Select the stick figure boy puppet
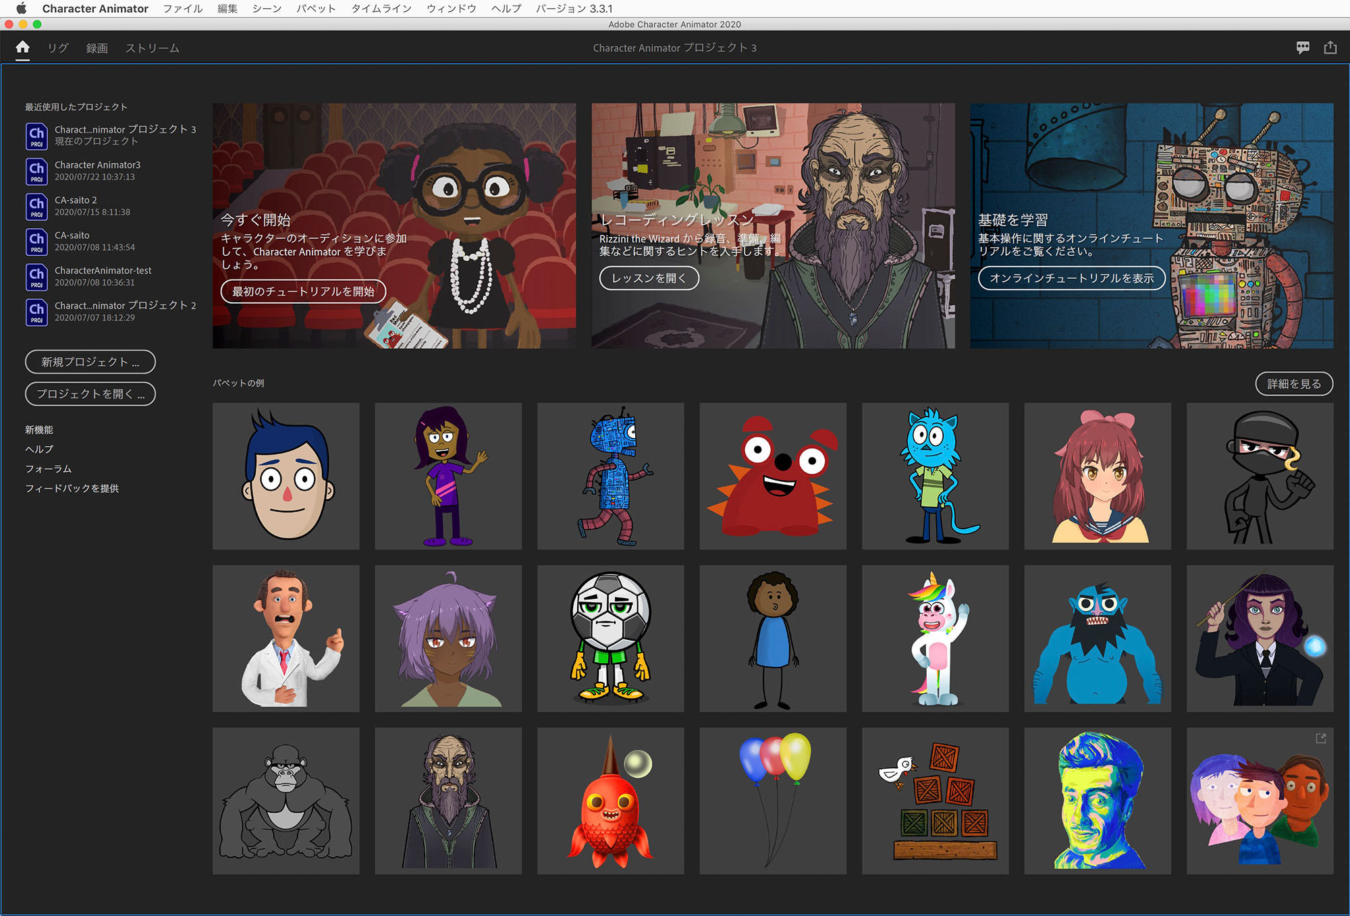Screen dimensions: 1350x916 coord(773,639)
